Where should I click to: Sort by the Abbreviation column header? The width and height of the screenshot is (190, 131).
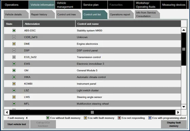click(x=49, y=24)
